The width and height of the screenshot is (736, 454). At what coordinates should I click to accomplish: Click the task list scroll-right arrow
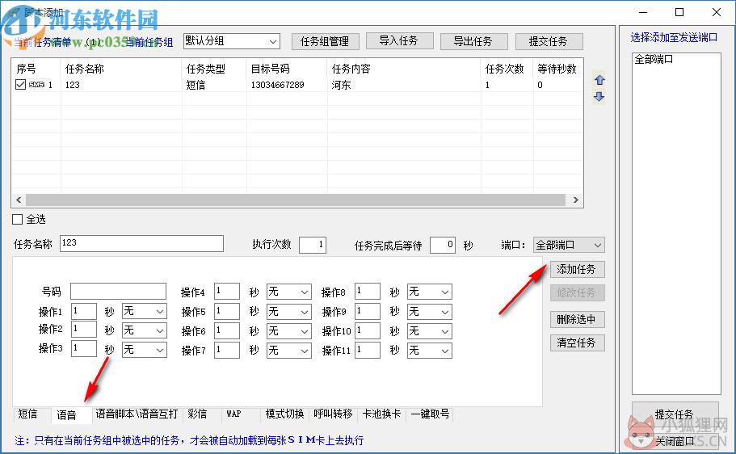tap(575, 200)
